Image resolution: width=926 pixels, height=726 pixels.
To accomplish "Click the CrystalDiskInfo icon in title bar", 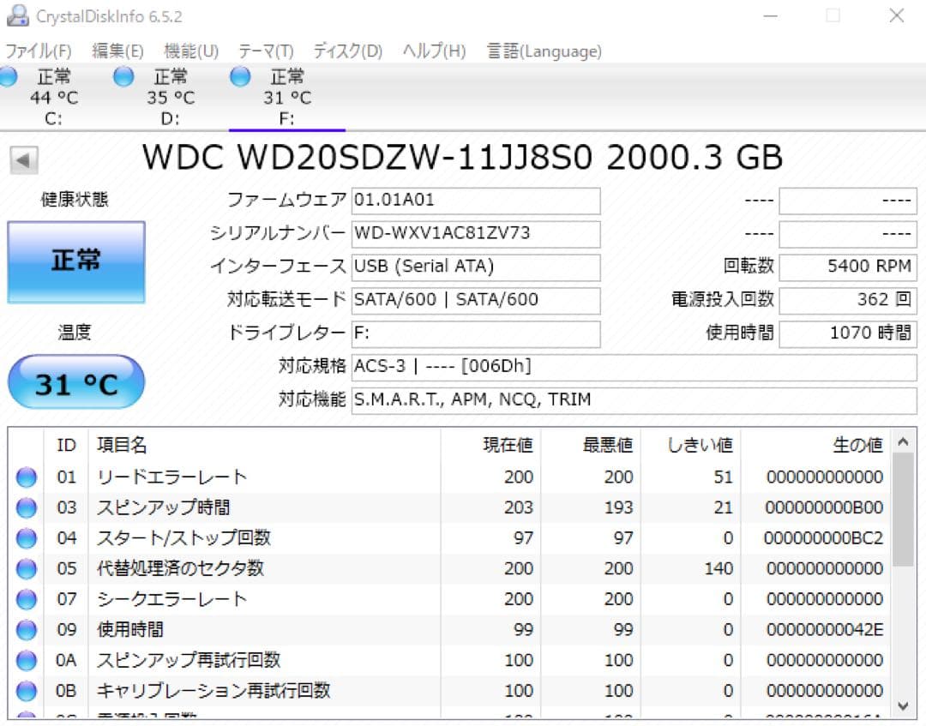I will click(x=18, y=15).
